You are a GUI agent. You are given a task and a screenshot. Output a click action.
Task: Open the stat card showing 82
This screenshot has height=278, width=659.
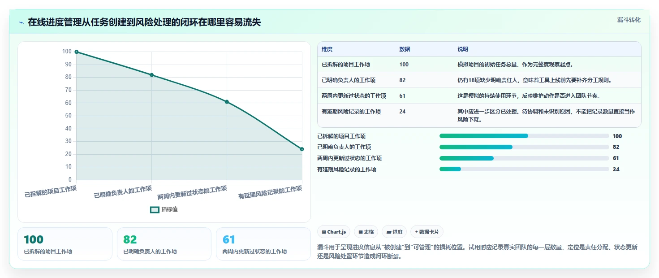tap(164, 244)
